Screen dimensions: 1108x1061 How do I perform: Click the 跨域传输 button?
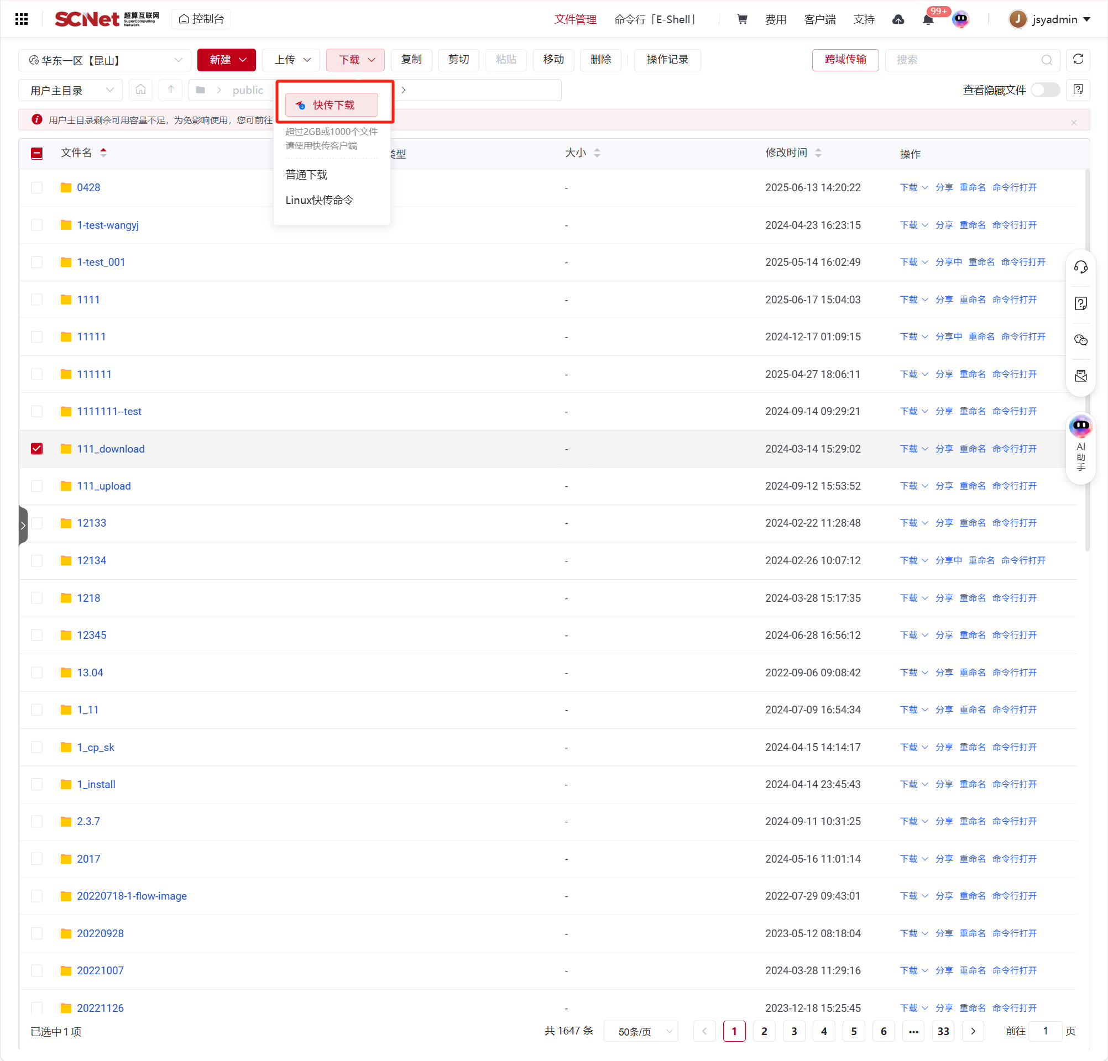[845, 59]
